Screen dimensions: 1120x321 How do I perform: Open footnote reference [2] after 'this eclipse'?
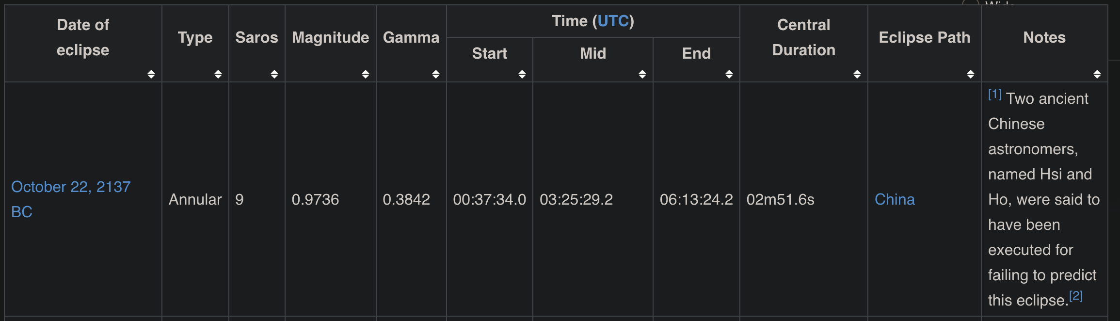pyautogui.click(x=1076, y=296)
